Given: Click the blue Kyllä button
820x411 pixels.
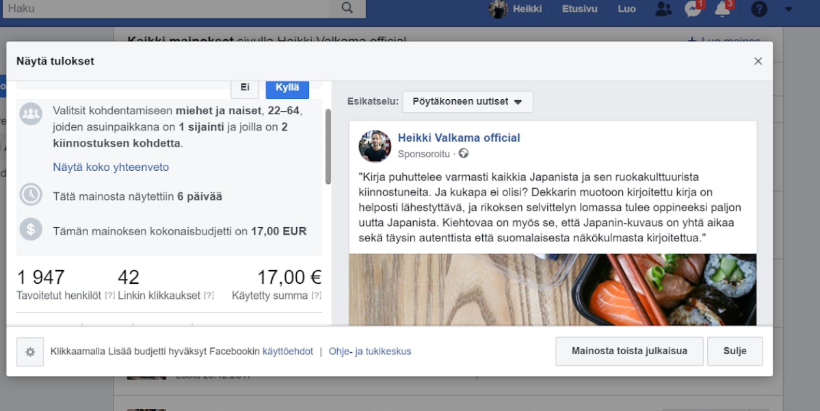Looking at the screenshot, I should click(x=287, y=88).
